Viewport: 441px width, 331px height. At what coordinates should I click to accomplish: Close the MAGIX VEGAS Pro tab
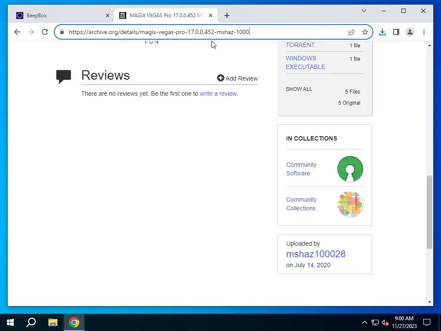pyautogui.click(x=210, y=16)
